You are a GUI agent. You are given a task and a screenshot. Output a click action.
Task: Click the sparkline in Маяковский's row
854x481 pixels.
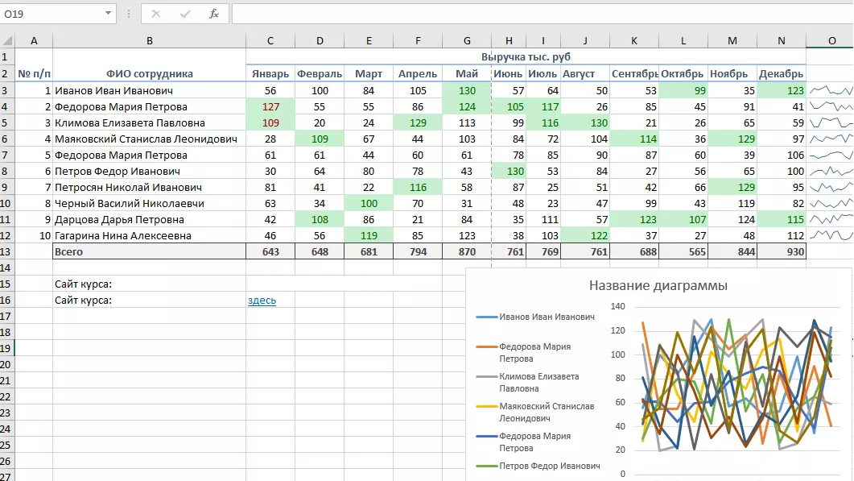[831, 139]
